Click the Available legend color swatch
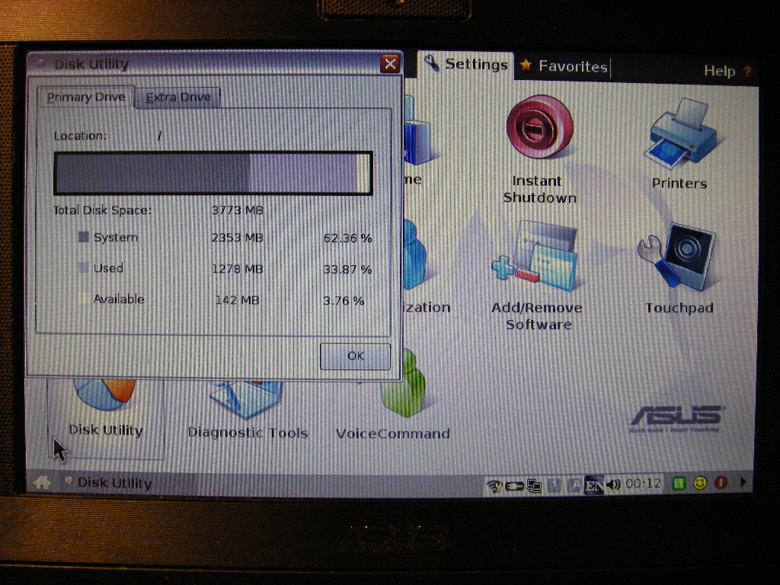This screenshot has height=585, width=780. (84, 299)
